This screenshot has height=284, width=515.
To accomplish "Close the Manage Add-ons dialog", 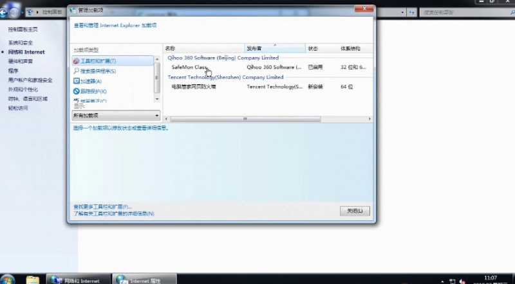I will (x=364, y=9).
